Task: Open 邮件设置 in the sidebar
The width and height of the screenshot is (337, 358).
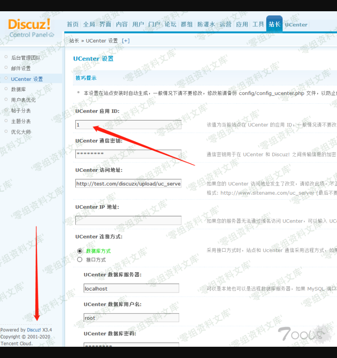Action: [21, 68]
